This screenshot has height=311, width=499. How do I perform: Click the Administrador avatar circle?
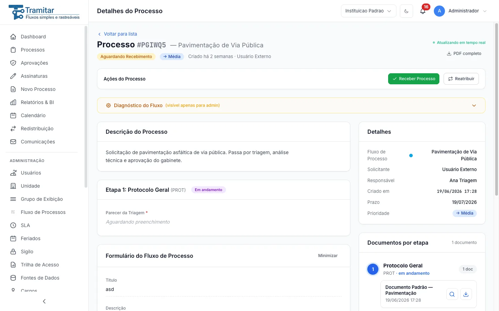(439, 11)
